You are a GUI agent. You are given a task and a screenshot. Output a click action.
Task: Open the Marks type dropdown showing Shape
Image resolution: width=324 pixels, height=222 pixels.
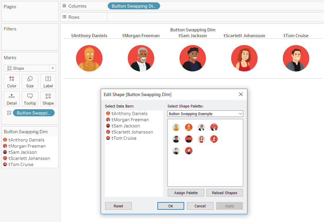pyautogui.click(x=30, y=68)
